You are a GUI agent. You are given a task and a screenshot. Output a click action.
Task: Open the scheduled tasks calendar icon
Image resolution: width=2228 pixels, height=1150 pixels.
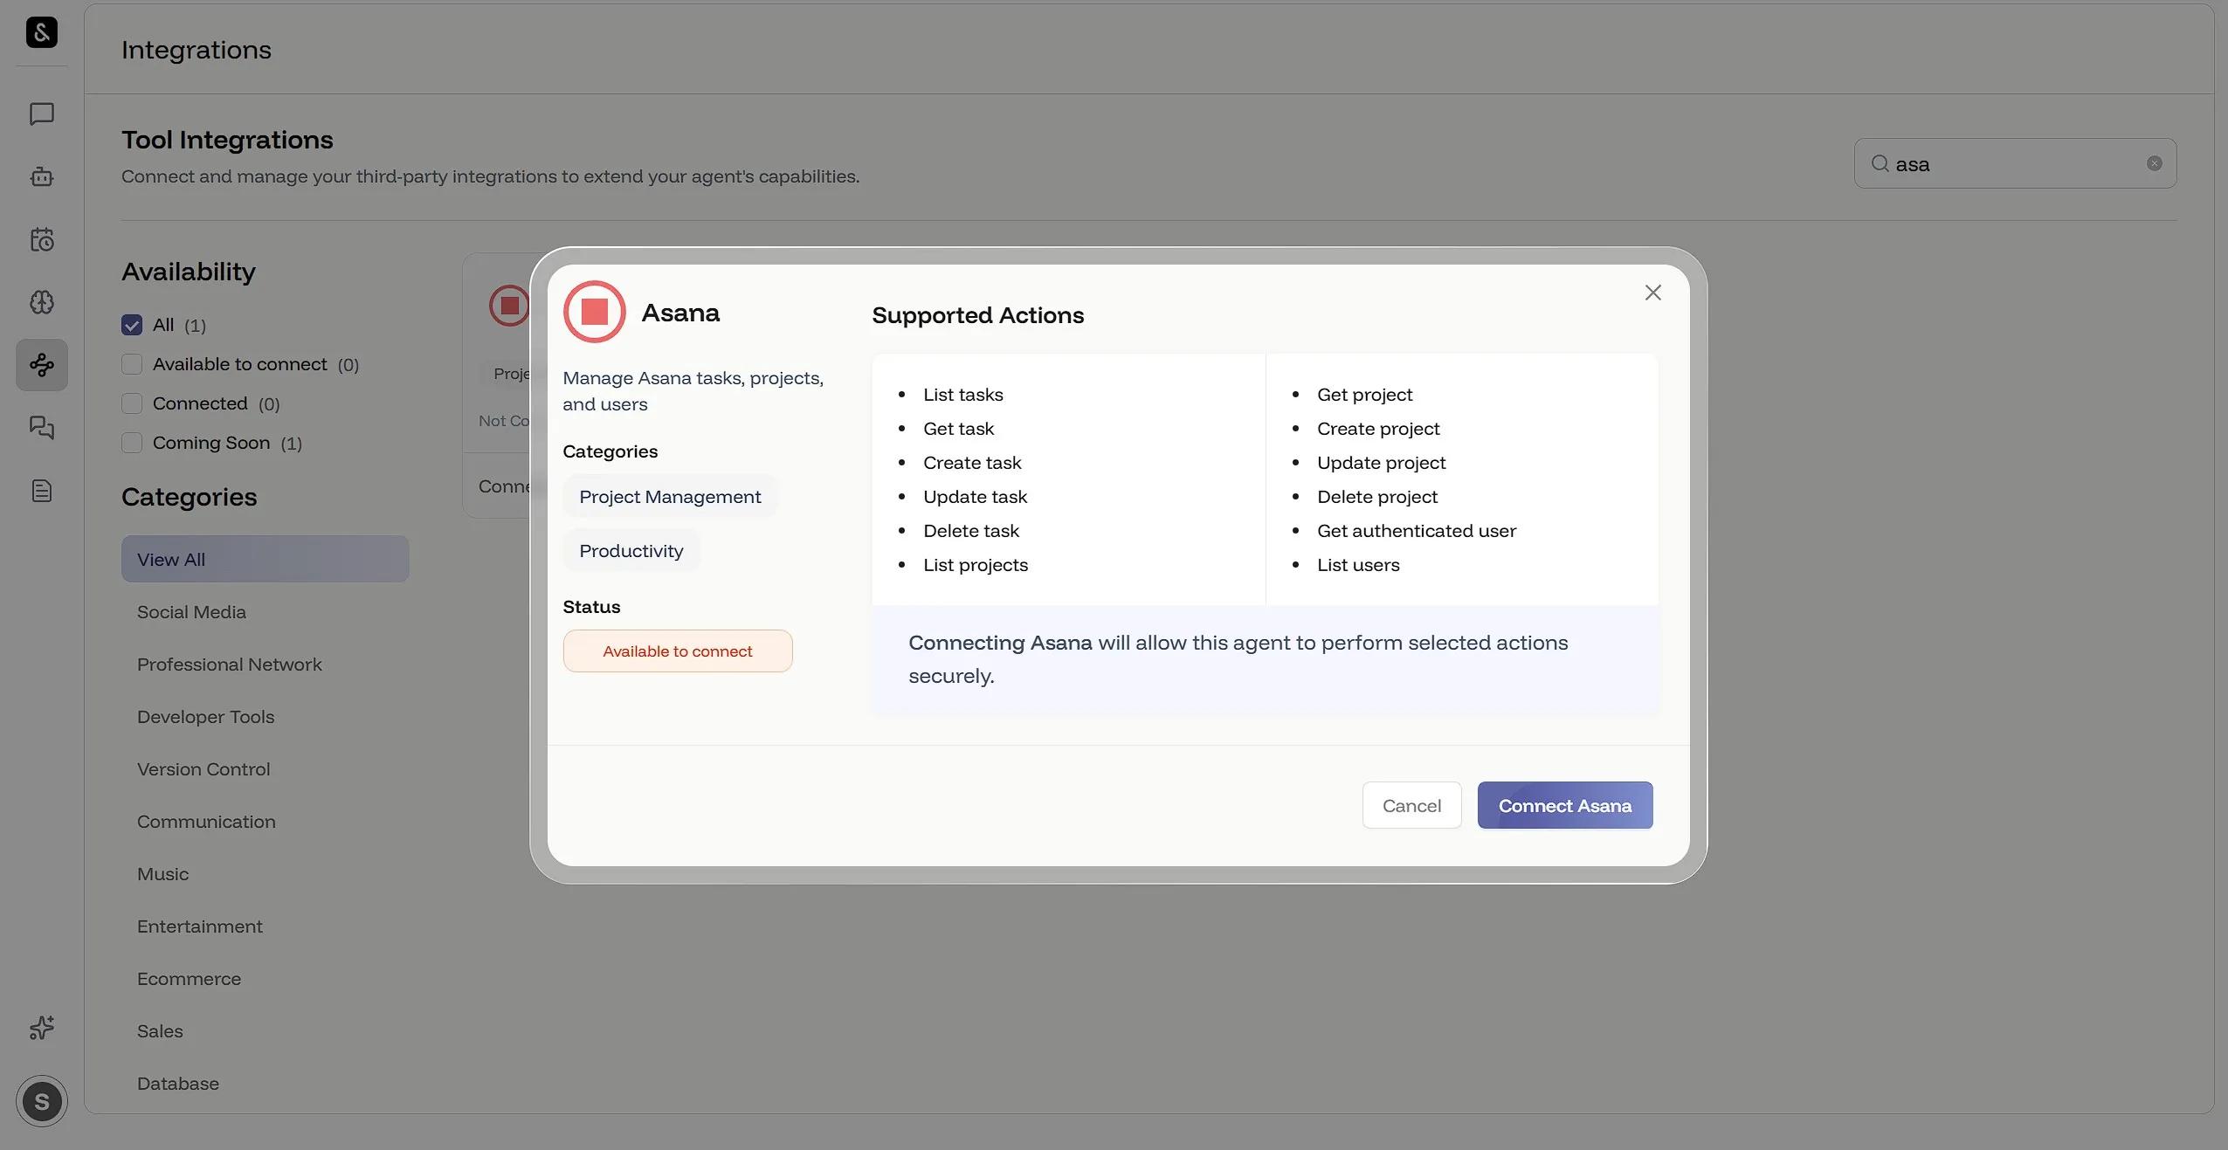pyautogui.click(x=42, y=240)
